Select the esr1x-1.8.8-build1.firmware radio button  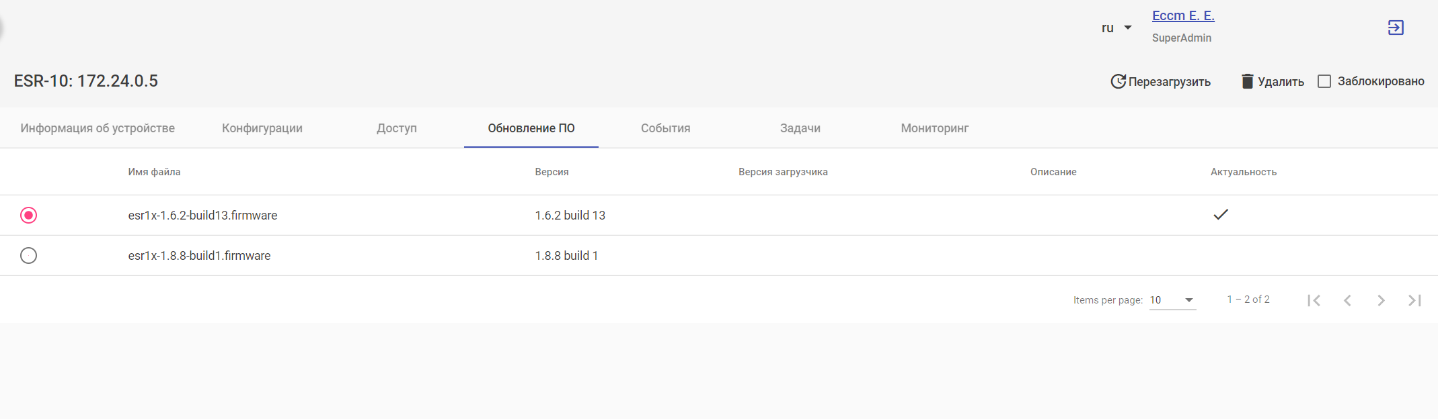tap(28, 255)
